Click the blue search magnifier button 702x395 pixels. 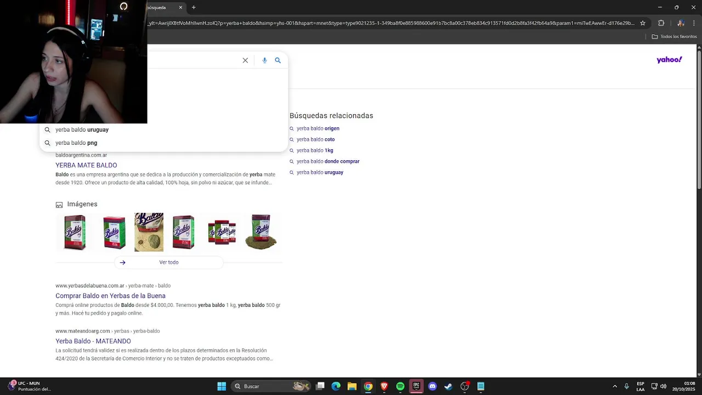coord(278,60)
